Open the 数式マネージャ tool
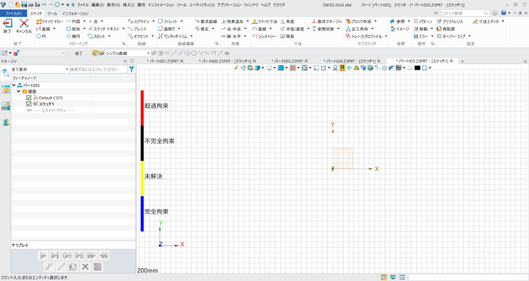This screenshot has height=281, width=529. [x=327, y=21]
